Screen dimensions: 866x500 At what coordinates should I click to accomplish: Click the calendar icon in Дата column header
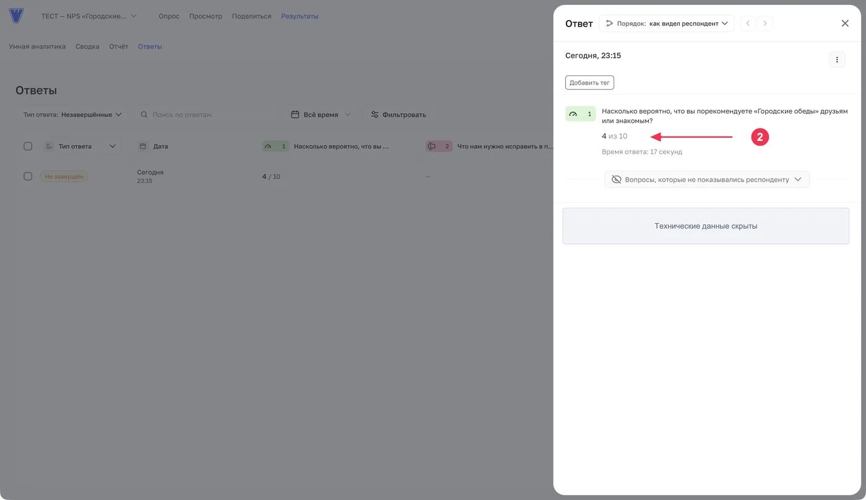[143, 146]
